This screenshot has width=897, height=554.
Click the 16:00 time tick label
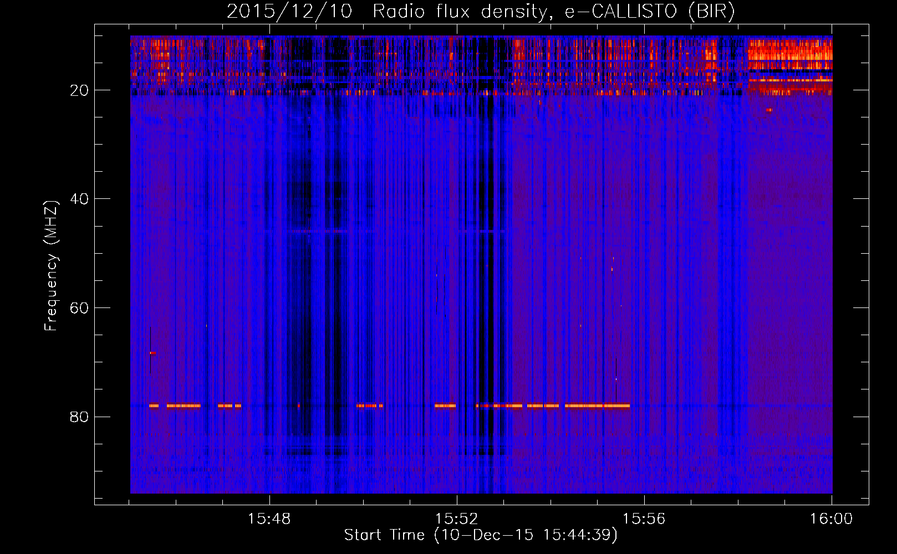832,519
